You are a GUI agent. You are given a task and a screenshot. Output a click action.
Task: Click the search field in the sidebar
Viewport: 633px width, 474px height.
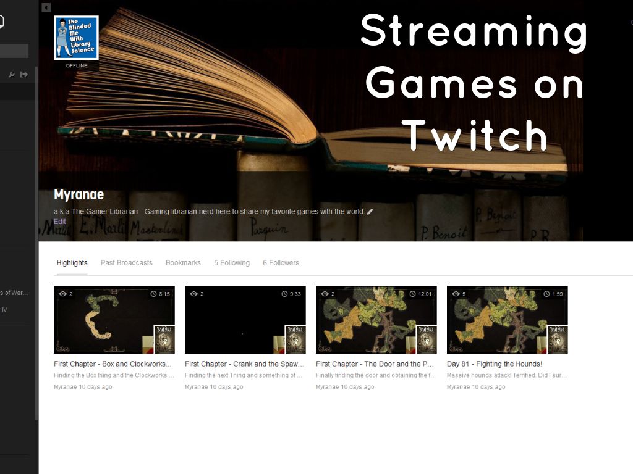point(14,51)
